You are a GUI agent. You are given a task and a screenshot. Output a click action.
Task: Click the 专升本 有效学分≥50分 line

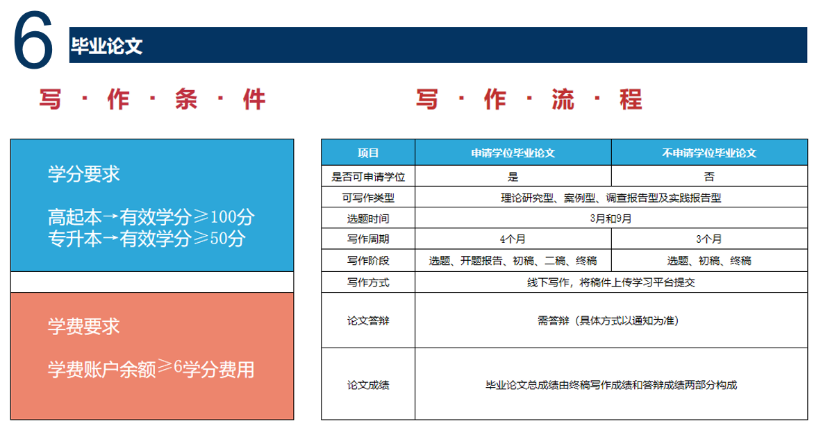point(147,239)
